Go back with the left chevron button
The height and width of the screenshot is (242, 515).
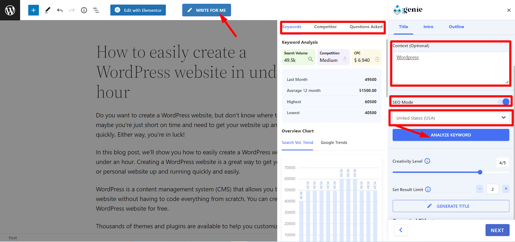401,230
